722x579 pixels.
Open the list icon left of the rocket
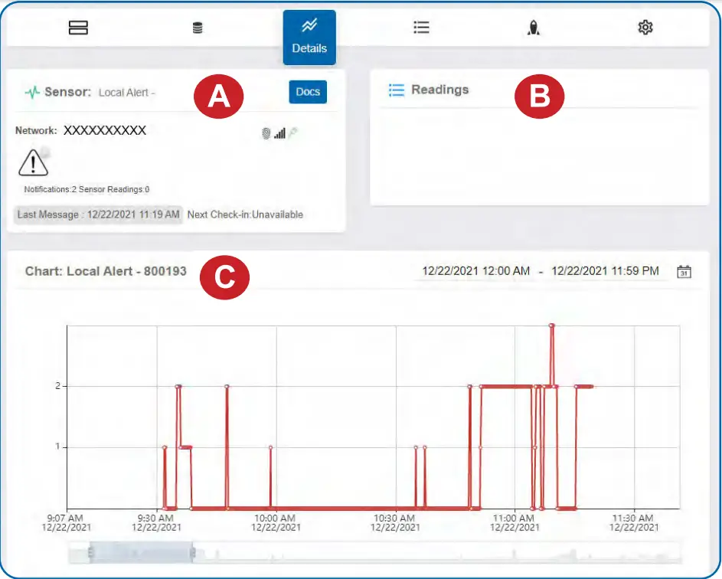coord(421,27)
